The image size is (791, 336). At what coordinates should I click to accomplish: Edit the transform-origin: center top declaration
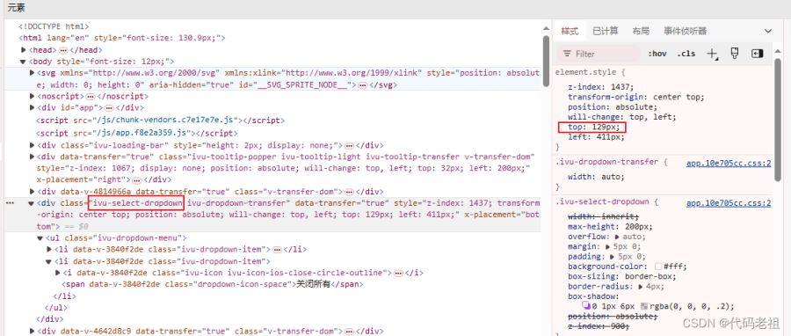coord(636,97)
